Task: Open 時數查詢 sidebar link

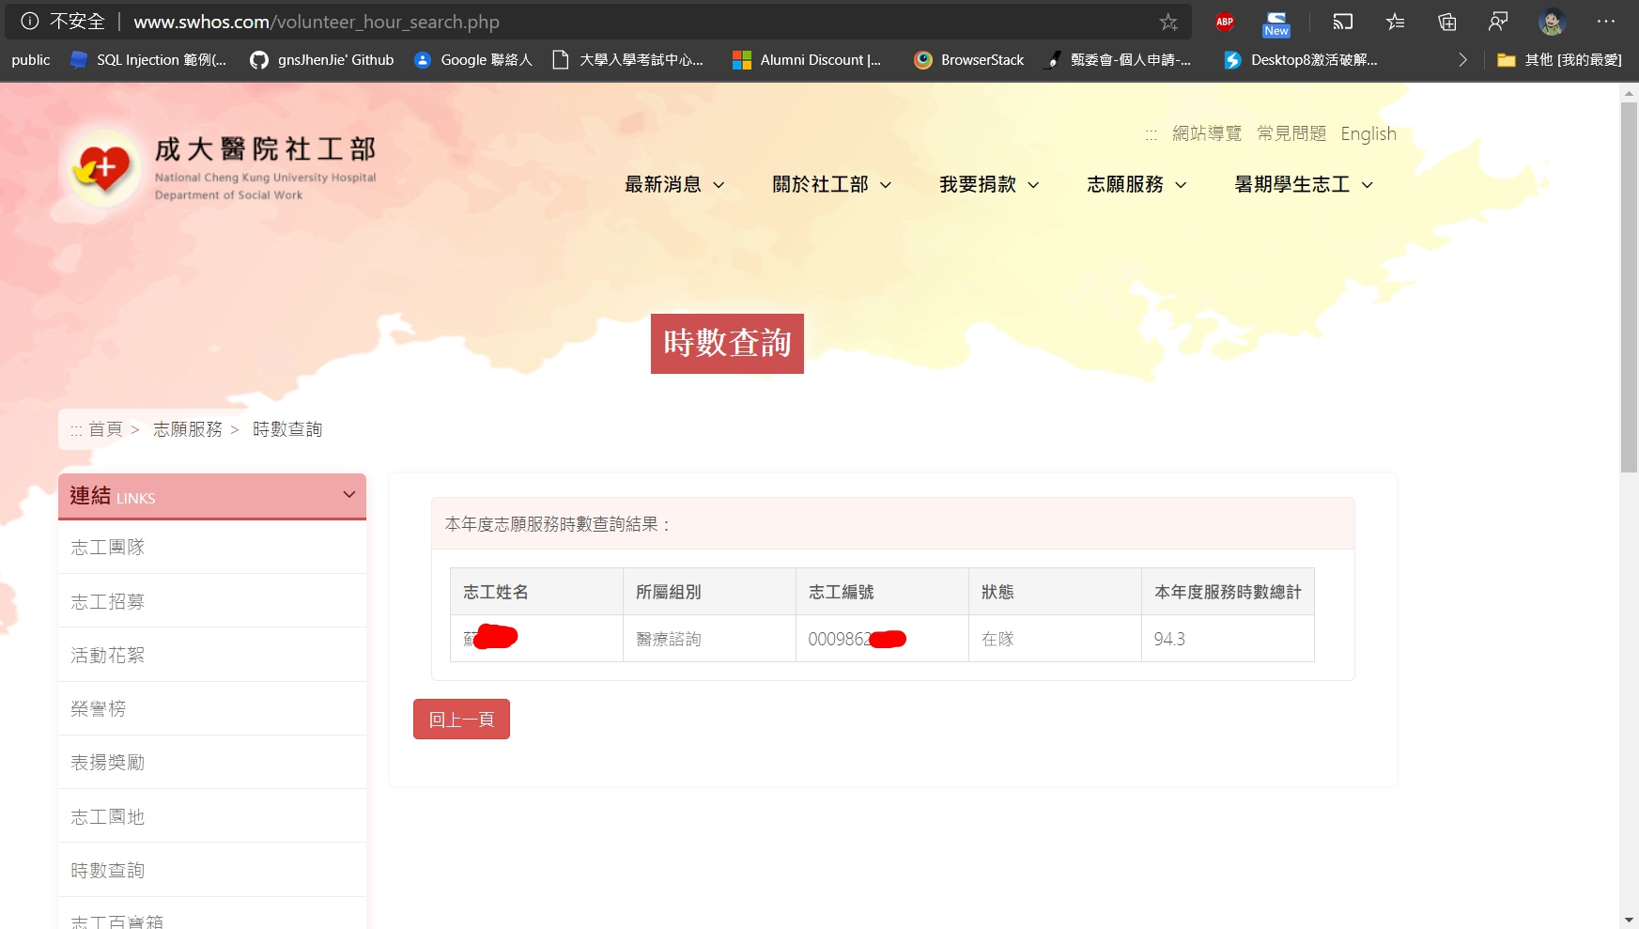Action: point(212,870)
